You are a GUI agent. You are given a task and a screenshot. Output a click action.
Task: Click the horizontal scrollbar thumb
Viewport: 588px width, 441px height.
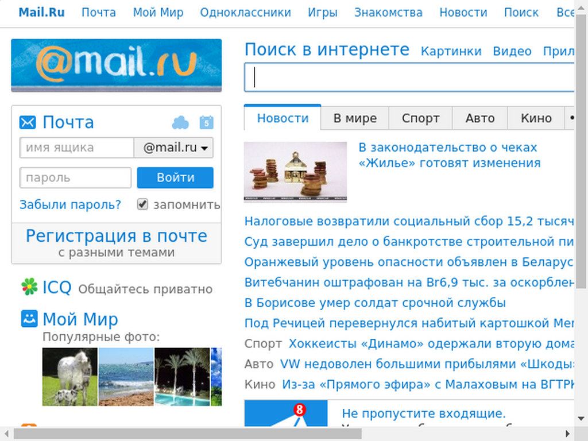click(x=188, y=434)
